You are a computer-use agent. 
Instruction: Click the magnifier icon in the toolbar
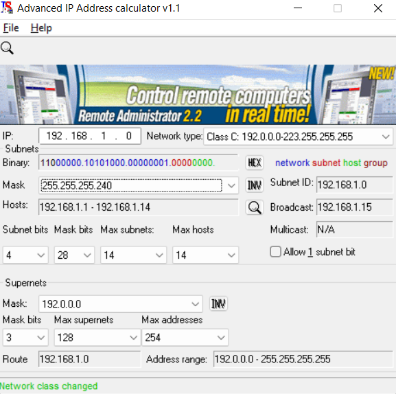(7, 48)
